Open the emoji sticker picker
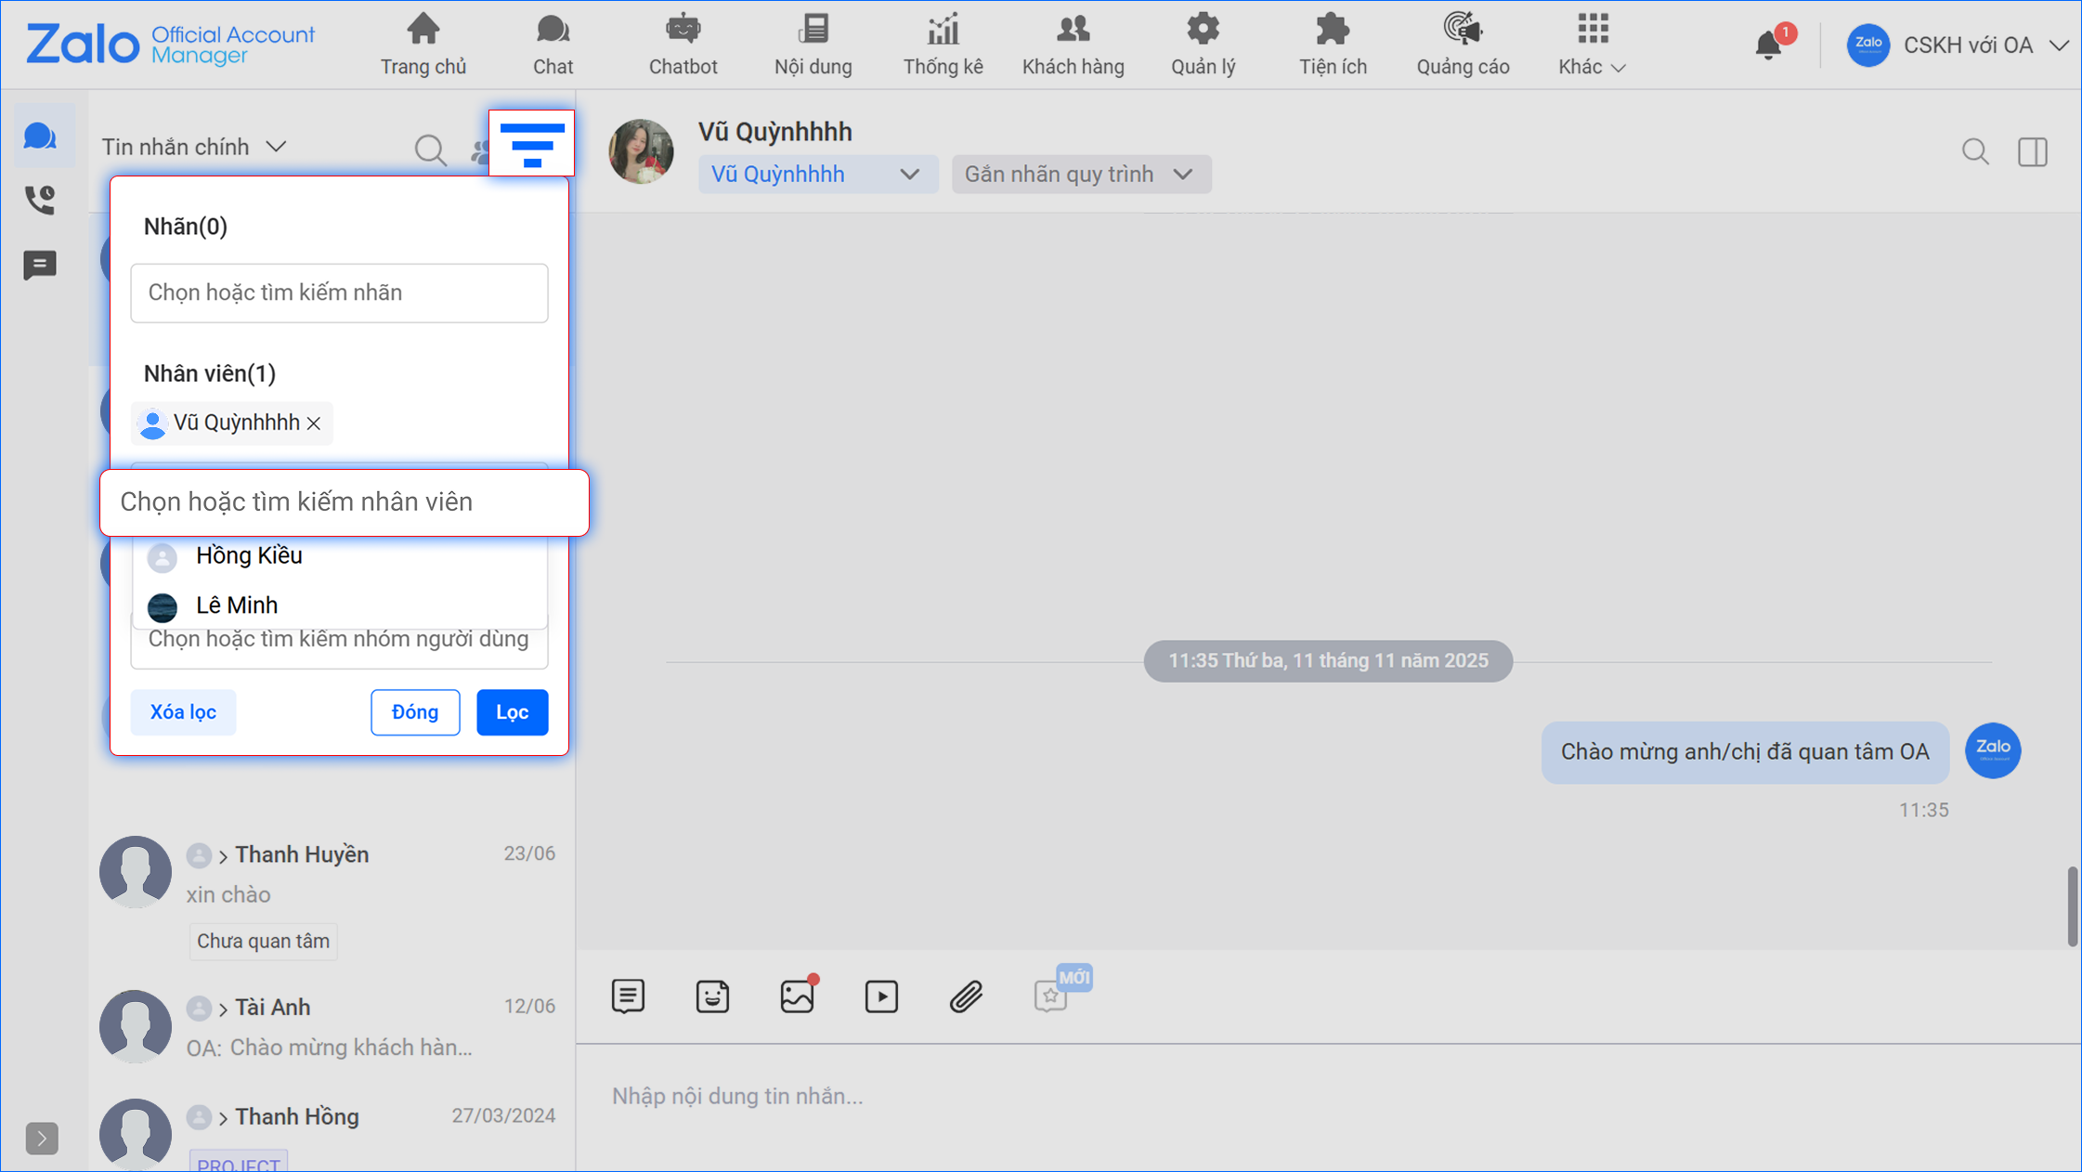2082x1172 pixels. click(712, 996)
